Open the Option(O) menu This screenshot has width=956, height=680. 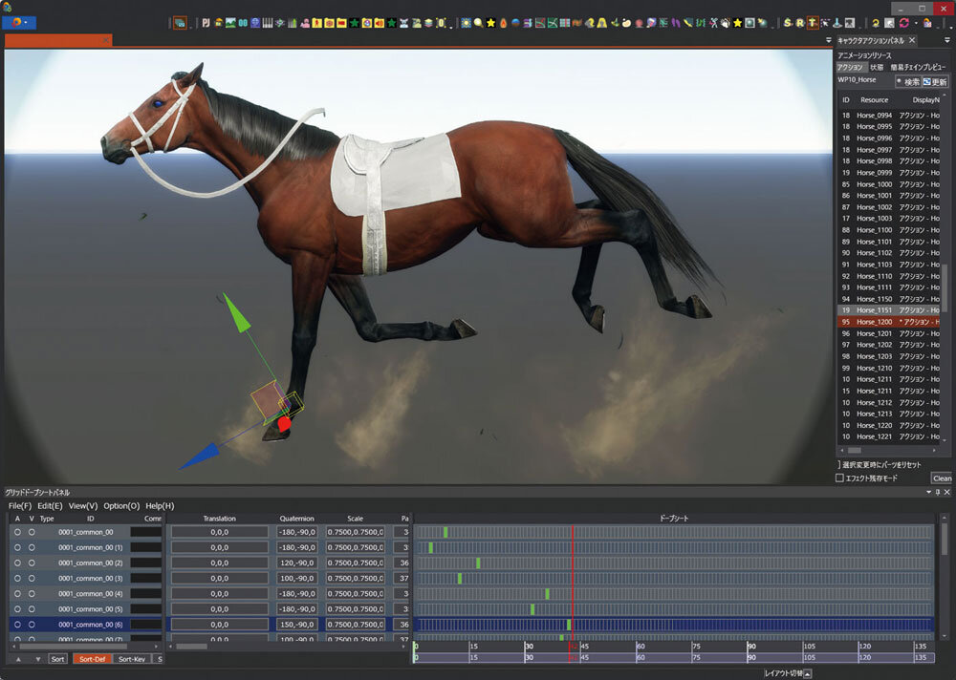pos(121,506)
